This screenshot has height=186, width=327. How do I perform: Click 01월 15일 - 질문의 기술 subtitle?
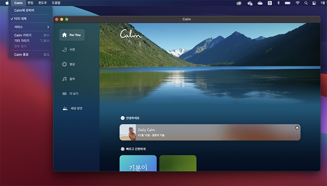tap(151, 135)
